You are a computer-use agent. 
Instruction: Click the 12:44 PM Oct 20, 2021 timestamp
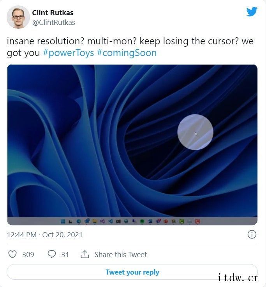44,234
